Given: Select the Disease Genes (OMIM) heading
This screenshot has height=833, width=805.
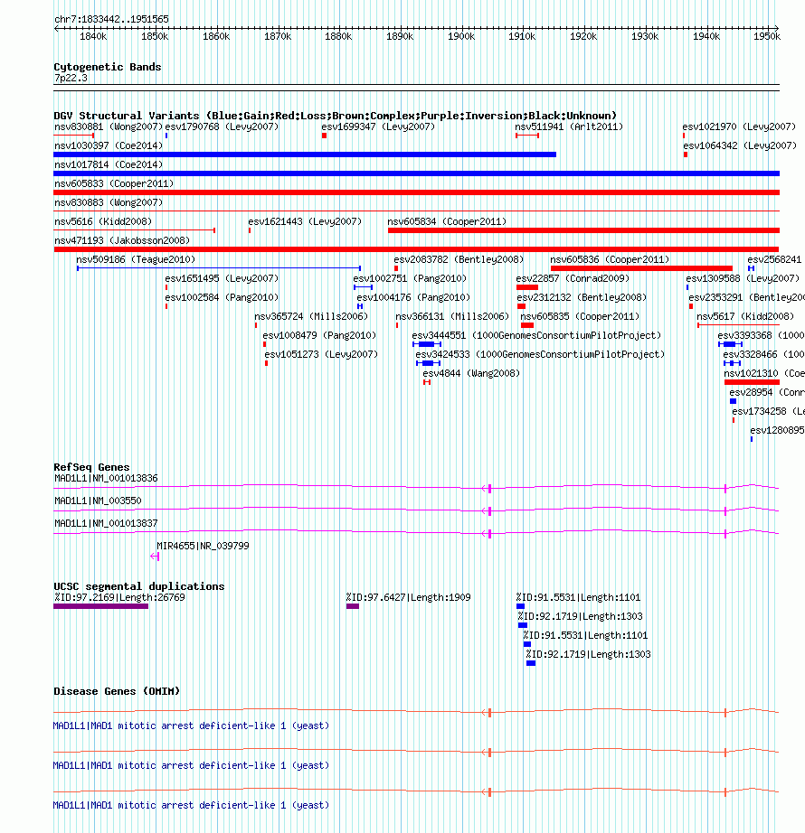Looking at the screenshot, I should pos(117,691).
